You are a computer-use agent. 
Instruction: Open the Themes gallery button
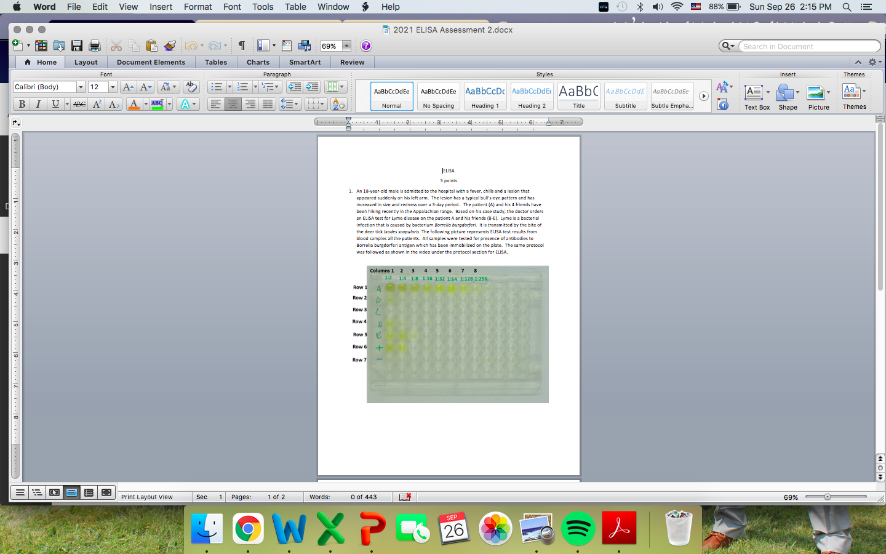point(854,96)
